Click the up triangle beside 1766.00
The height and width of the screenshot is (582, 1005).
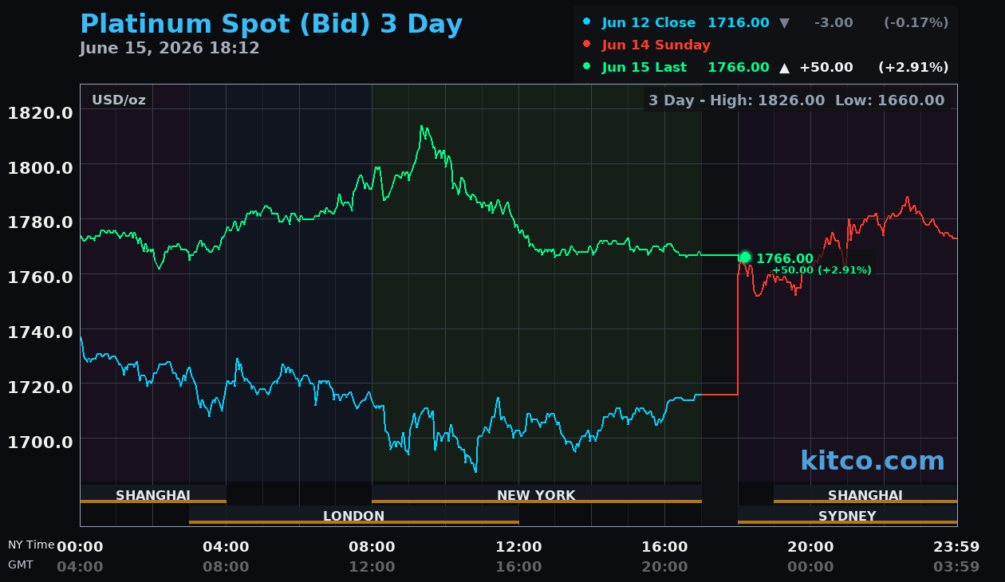click(x=784, y=68)
